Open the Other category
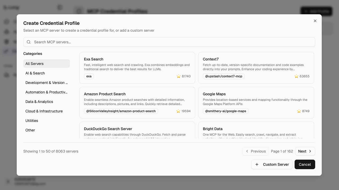The width and height of the screenshot is (339, 190). pyautogui.click(x=47, y=130)
